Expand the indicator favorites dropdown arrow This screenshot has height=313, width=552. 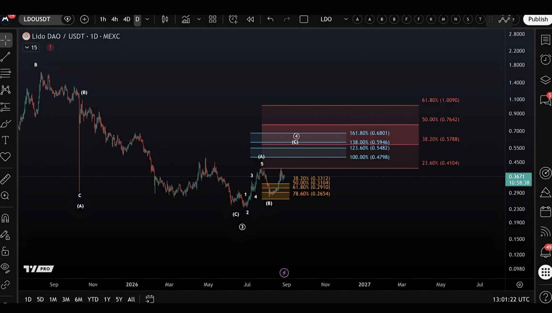pos(199,19)
